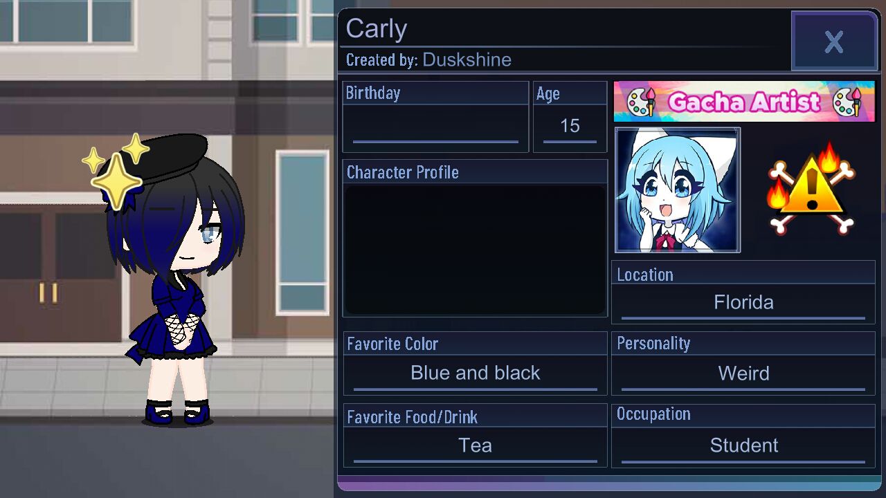Click the right paint palette icon on banner
Viewport: 886px width, 498px height.
point(847,102)
